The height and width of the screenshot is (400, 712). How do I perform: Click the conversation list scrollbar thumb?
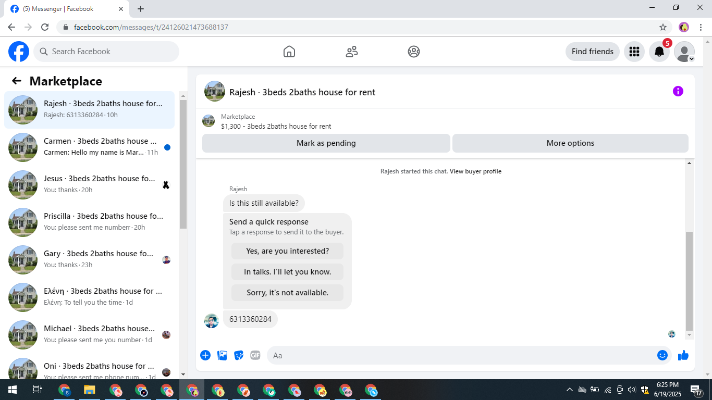click(183, 164)
